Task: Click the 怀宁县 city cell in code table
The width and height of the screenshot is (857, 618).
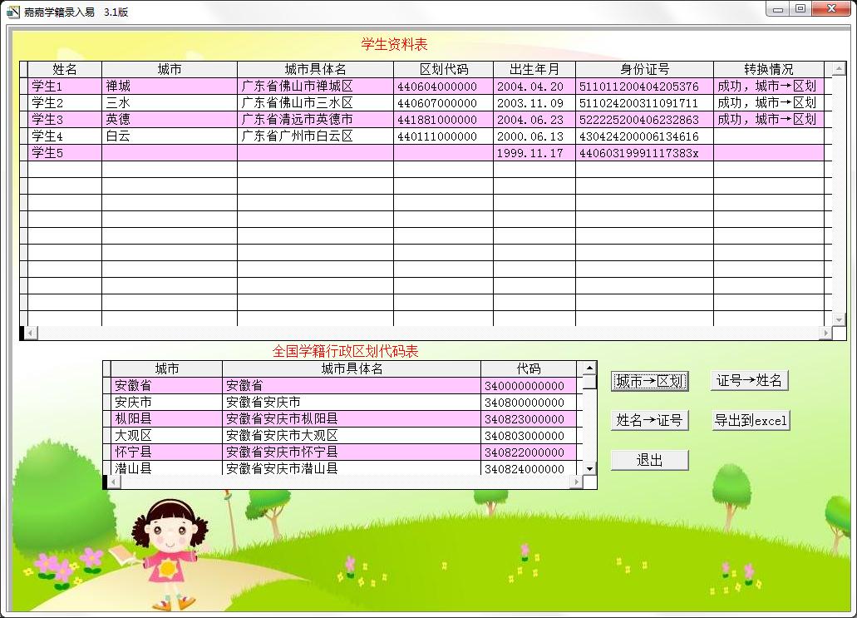Action: pos(166,452)
